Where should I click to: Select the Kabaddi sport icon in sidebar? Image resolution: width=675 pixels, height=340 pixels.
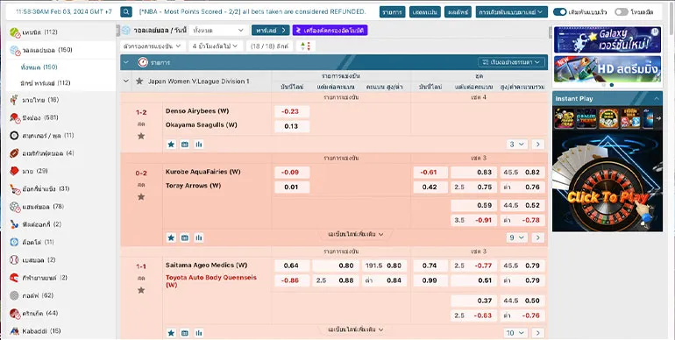15,331
